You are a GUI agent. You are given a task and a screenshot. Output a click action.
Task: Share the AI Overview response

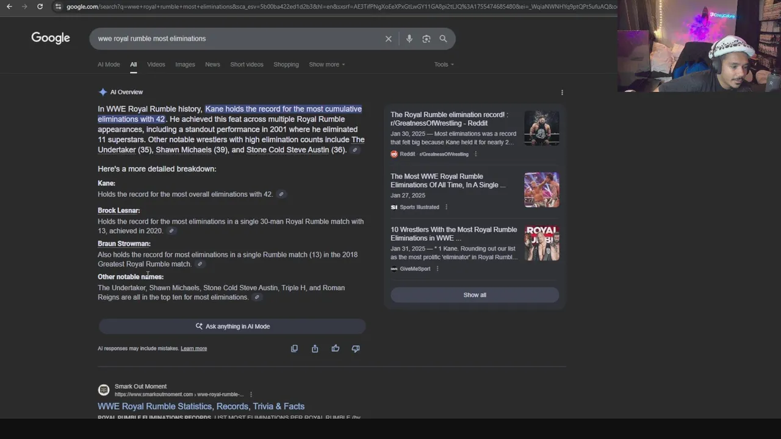coord(315,348)
